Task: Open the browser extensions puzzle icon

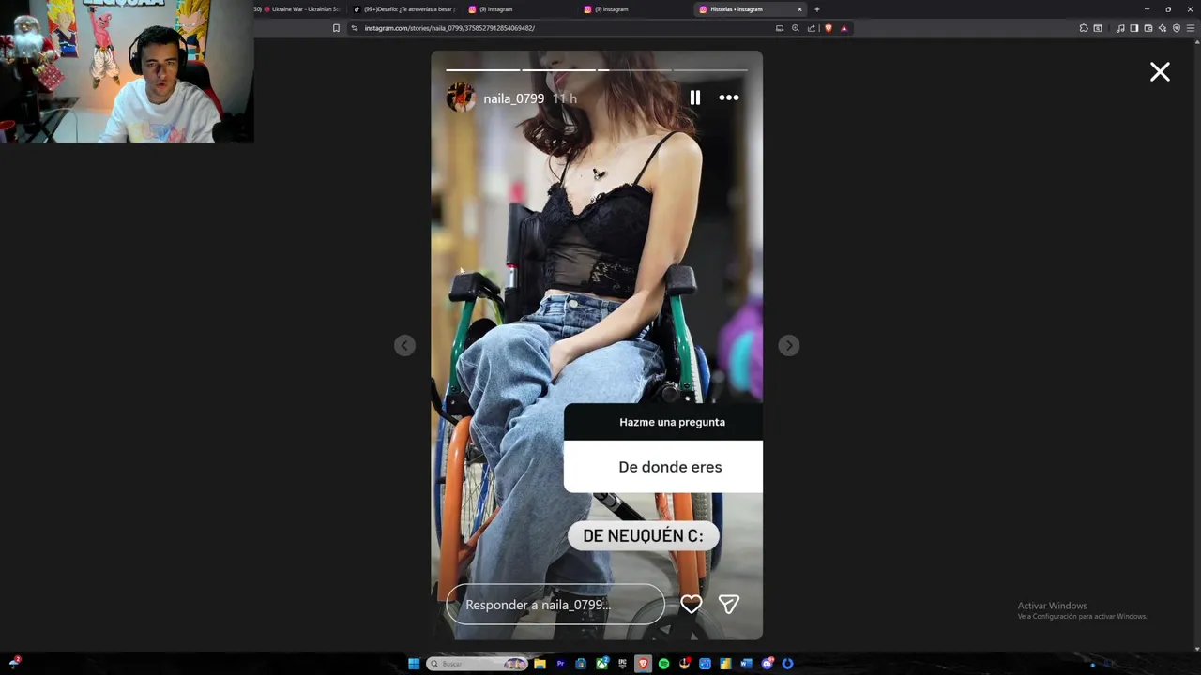Action: click(x=1084, y=28)
